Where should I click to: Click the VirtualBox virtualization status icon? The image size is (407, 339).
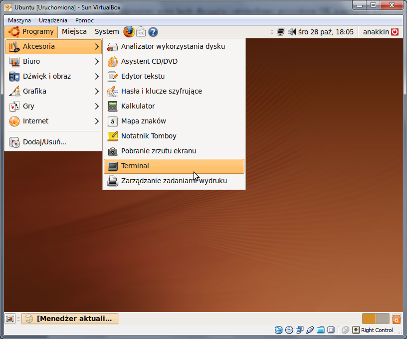coord(331,330)
